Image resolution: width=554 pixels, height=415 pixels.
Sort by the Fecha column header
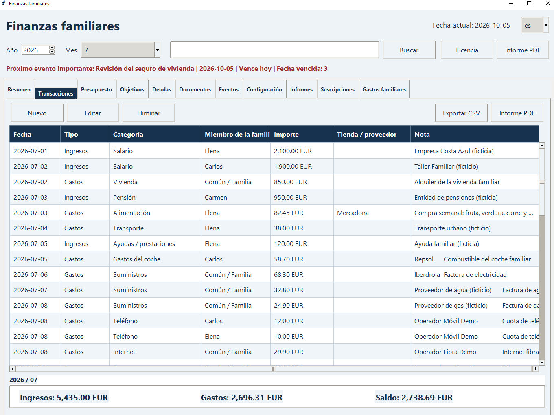tap(35, 134)
